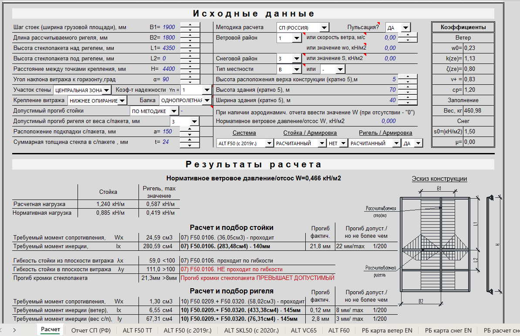This screenshot has width=520, height=336.
Task: Decrease the B2 transom length with the down arrow
Action: (x=190, y=40)
